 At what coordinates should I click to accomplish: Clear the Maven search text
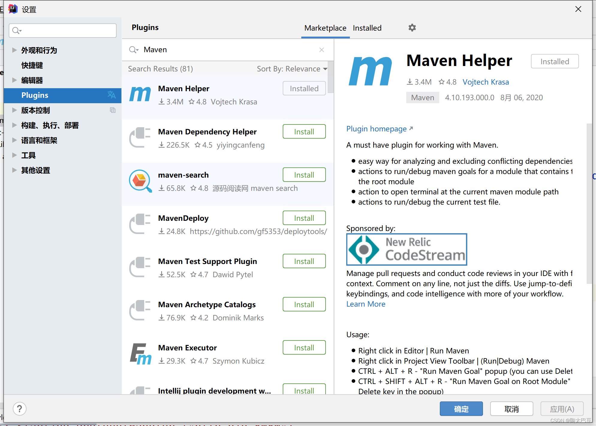click(321, 50)
